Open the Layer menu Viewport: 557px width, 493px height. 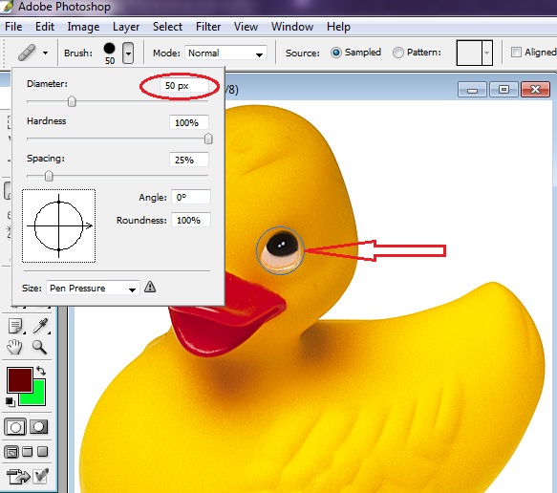126,27
